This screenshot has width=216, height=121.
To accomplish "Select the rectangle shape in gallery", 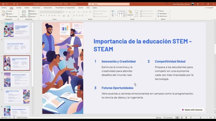I will click(120, 11).
